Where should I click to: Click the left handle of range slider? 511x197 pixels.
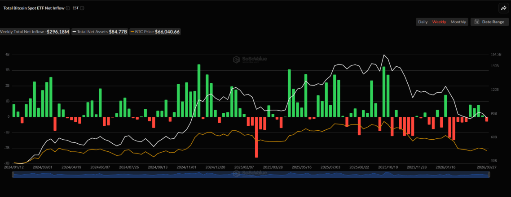click(x=13, y=175)
